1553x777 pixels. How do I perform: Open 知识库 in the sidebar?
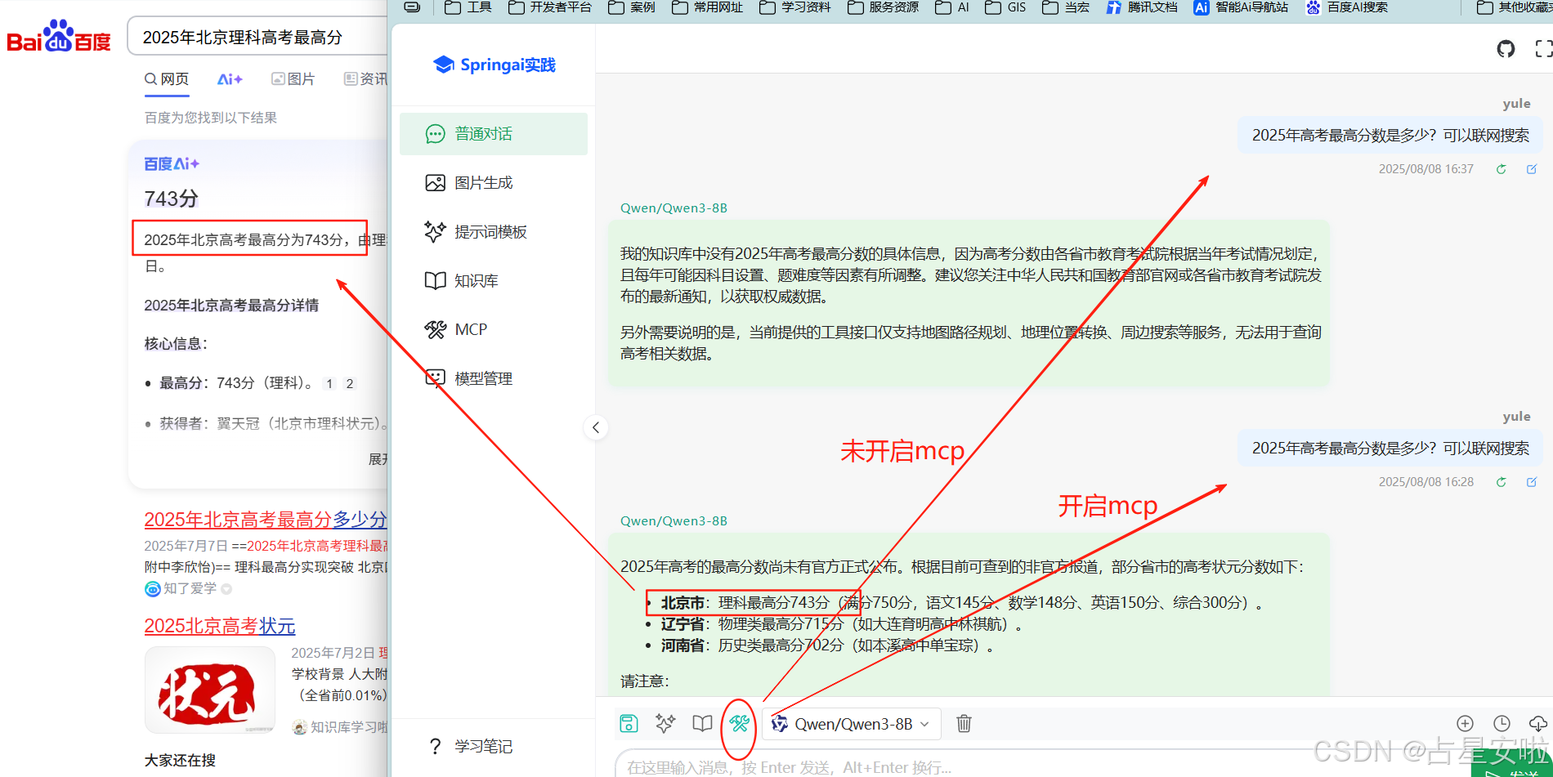point(494,281)
